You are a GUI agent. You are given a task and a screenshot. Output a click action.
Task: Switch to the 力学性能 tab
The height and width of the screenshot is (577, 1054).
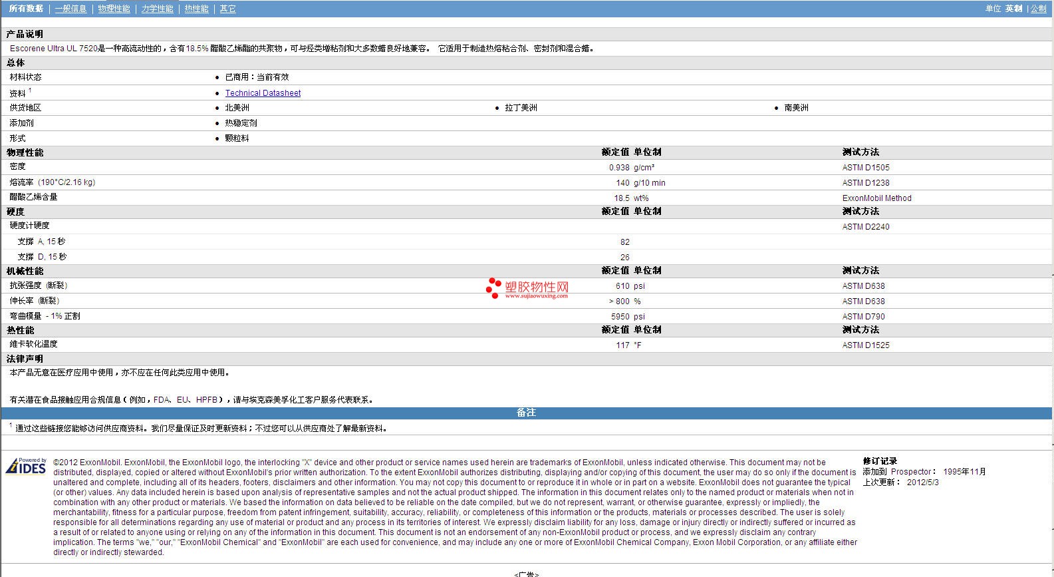pos(157,9)
